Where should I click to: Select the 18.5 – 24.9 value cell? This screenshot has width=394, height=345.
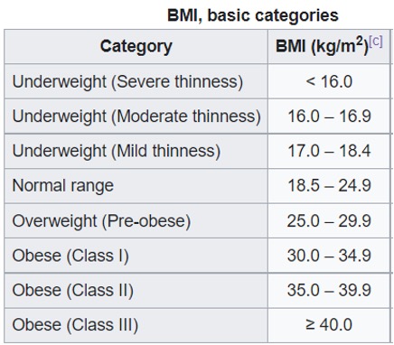(329, 185)
